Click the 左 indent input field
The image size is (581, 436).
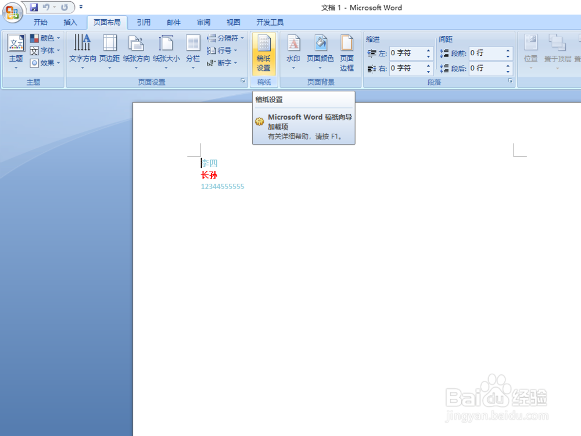pyautogui.click(x=407, y=53)
